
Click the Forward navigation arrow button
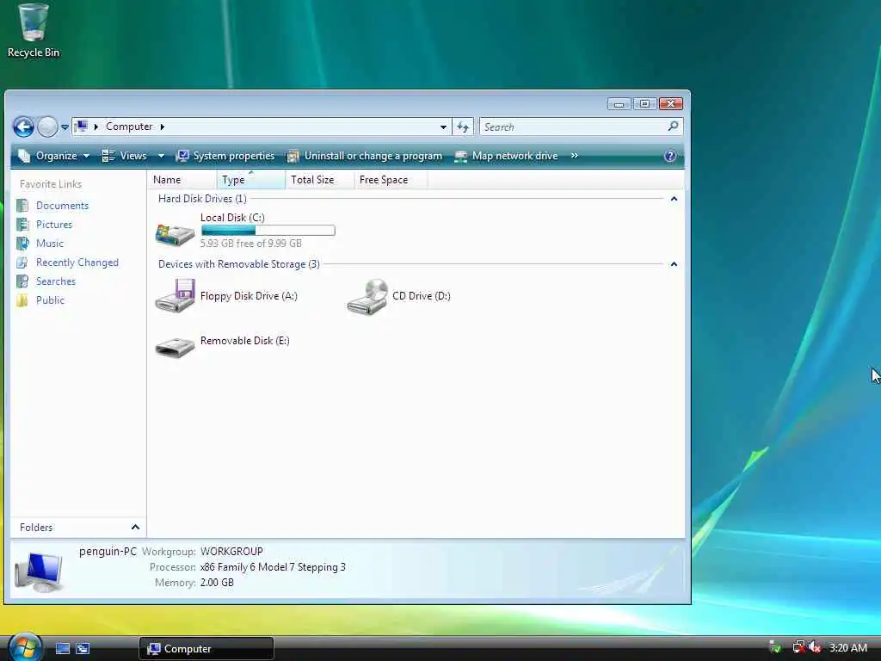pyautogui.click(x=48, y=127)
